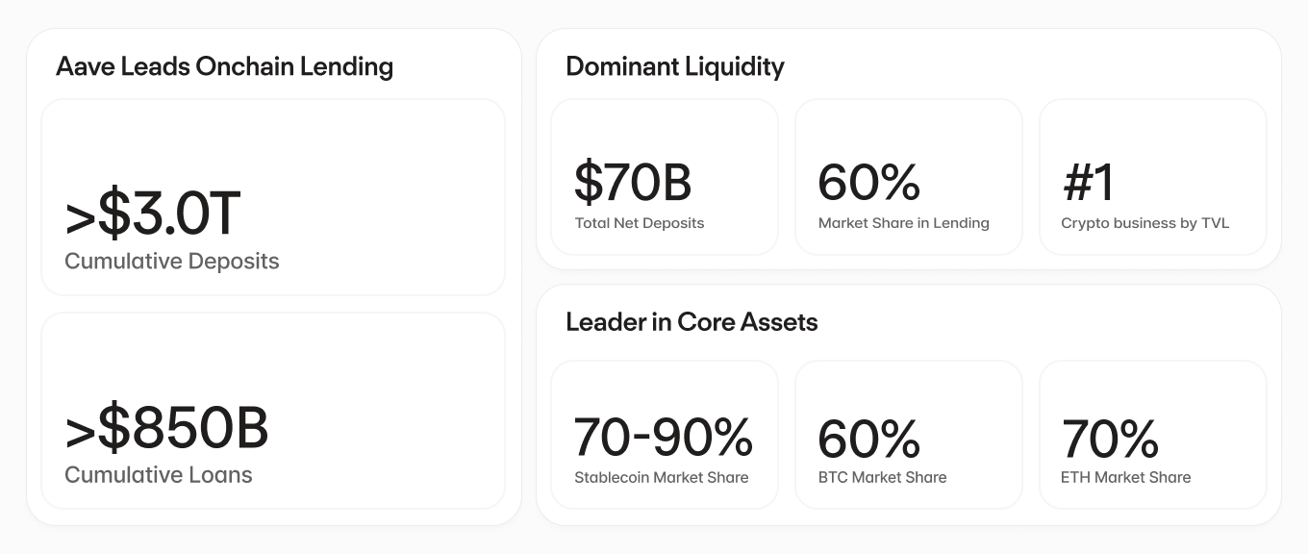Click the 60% lending market share value
The height and width of the screenshot is (554, 1308).
868,182
